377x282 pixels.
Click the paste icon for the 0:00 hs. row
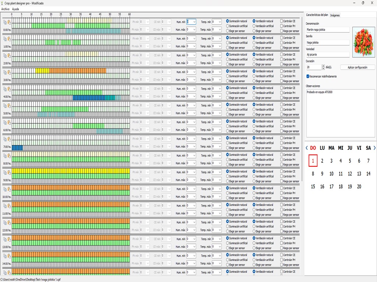click(x=9, y=22)
